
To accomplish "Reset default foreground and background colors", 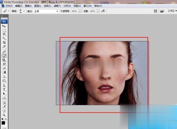I will [x=2, y=119].
